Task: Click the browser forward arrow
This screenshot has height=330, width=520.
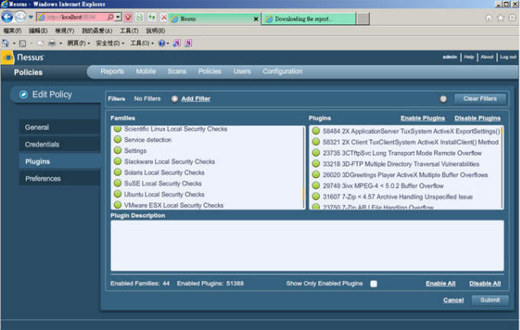Action: pyautogui.click(x=21, y=17)
